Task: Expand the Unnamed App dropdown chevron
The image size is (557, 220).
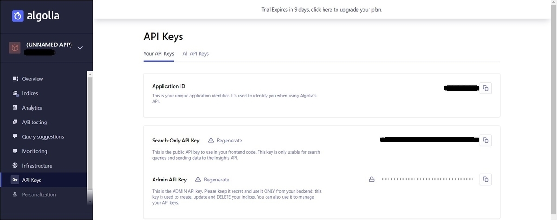Action: tap(80, 47)
